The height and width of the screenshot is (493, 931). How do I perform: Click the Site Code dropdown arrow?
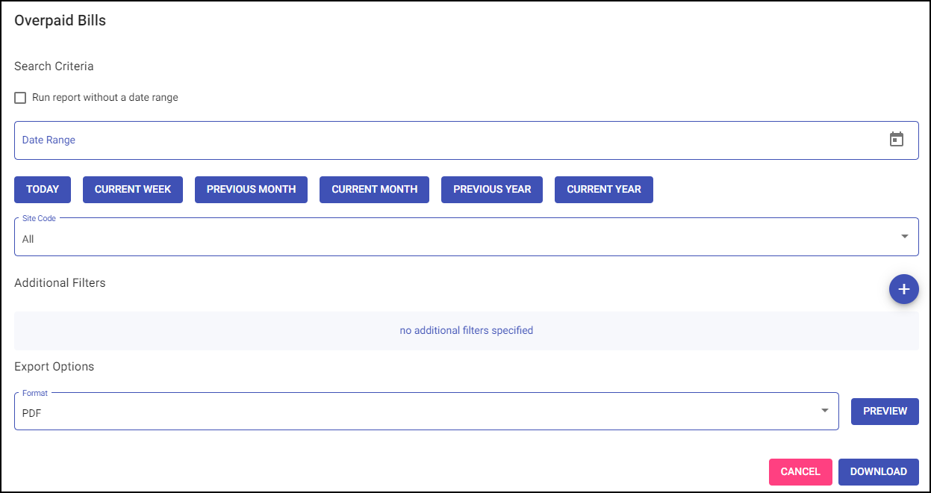coord(904,237)
